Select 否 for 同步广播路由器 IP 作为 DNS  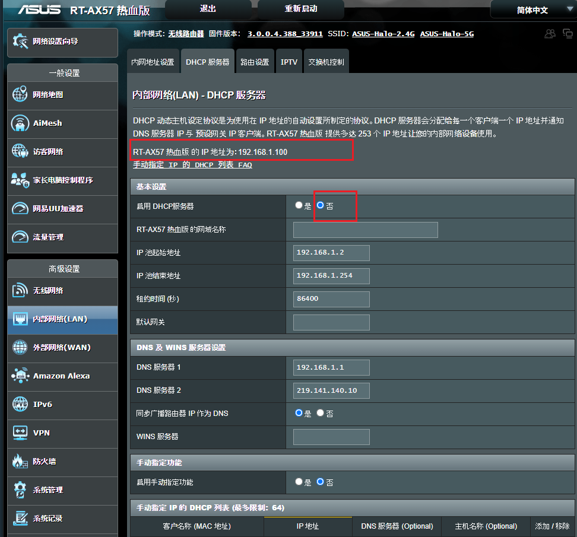coord(321,413)
